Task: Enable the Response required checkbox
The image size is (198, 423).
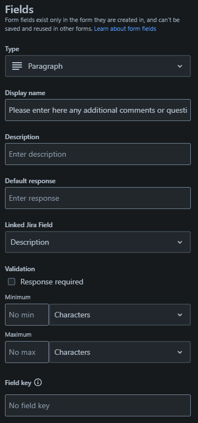Action: click(x=12, y=282)
